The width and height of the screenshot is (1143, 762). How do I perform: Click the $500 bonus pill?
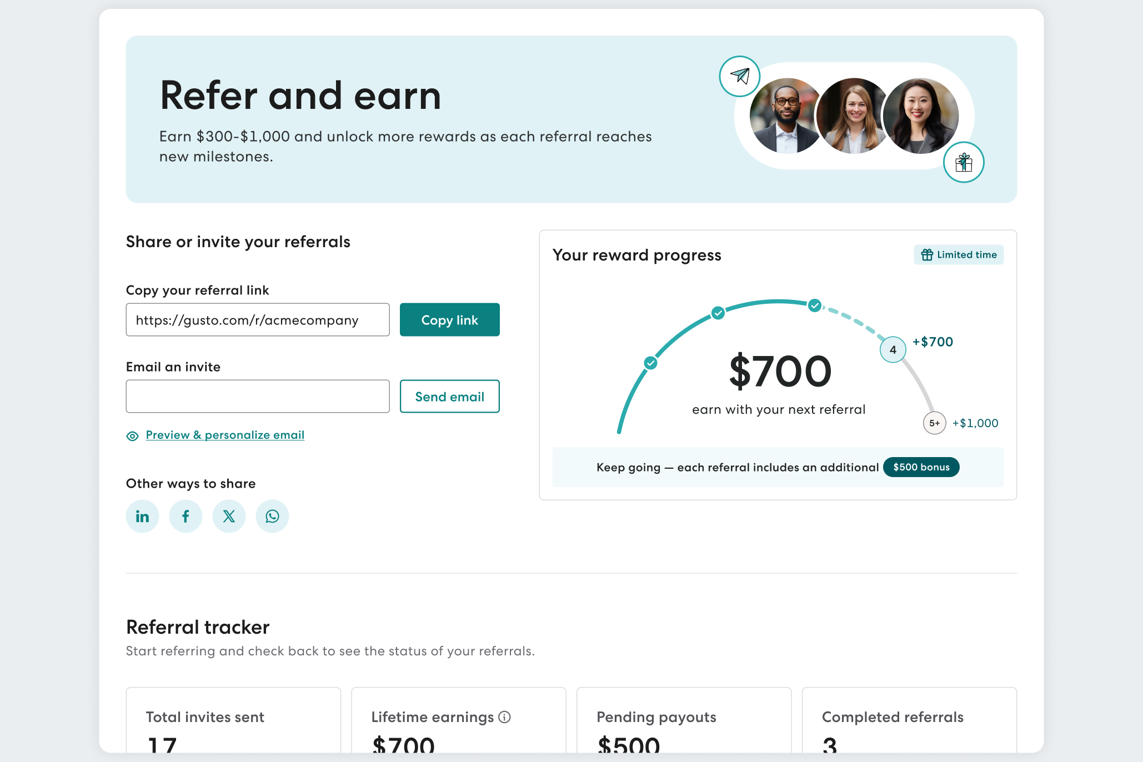[921, 467]
